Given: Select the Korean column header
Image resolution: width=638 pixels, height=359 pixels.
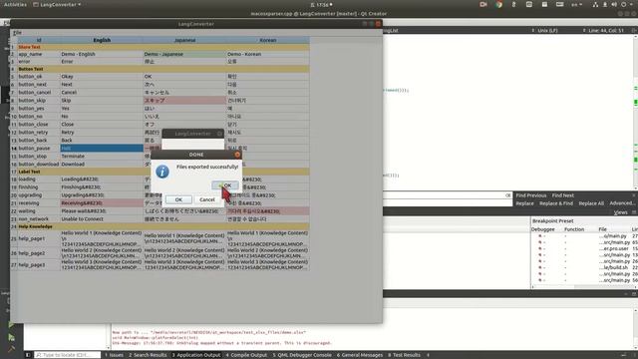Looking at the screenshot, I should click(268, 40).
